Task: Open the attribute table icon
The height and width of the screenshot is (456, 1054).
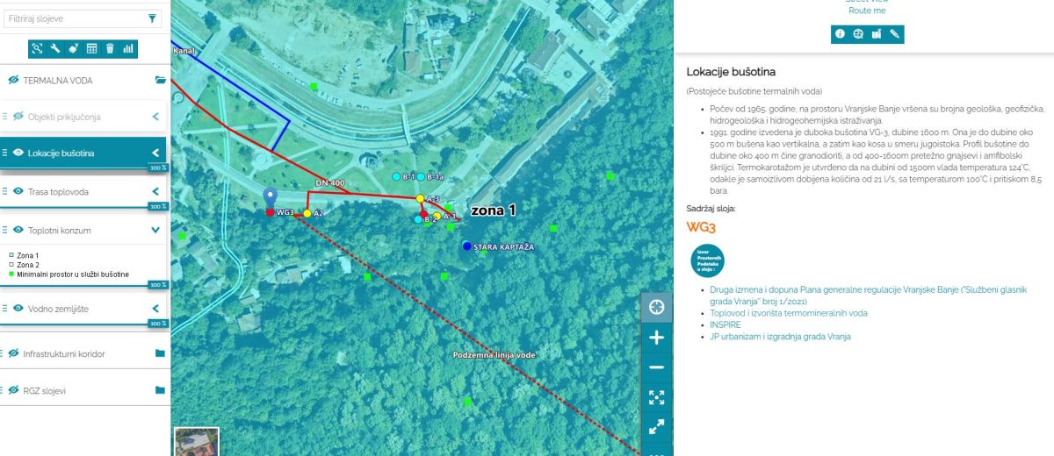Action: [x=91, y=48]
